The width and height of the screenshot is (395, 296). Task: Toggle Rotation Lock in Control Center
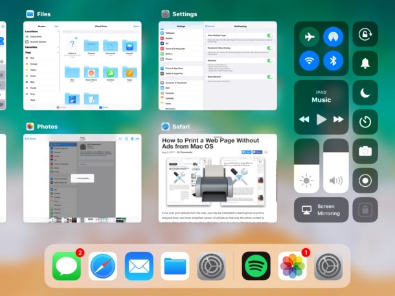coord(365,34)
